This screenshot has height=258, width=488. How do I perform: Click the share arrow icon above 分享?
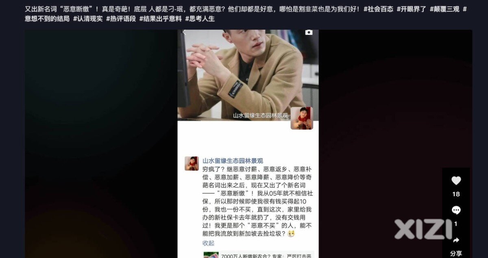point(456,240)
